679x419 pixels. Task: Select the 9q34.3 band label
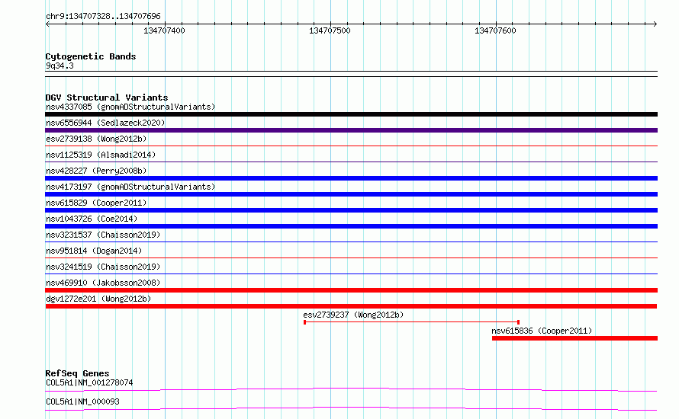(60, 66)
